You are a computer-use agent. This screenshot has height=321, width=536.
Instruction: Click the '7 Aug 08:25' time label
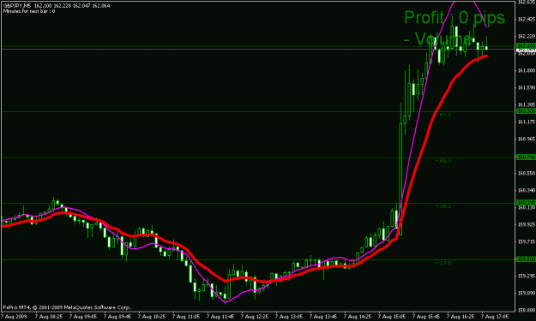pyautogui.click(x=49, y=317)
